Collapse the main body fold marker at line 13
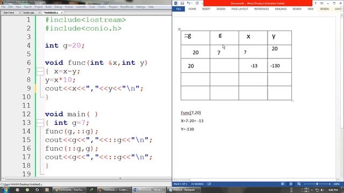The width and height of the screenshot is (344, 193). 40,123
